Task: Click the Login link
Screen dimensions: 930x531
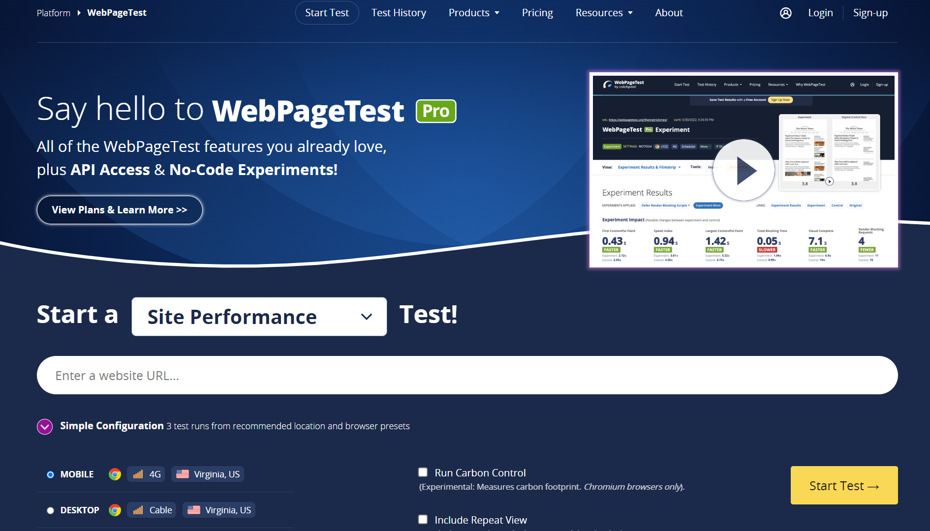Action: 820,13
